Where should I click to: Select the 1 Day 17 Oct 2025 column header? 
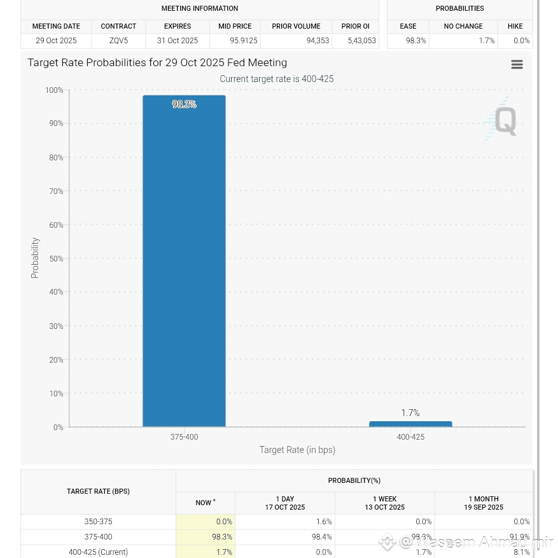pos(284,503)
